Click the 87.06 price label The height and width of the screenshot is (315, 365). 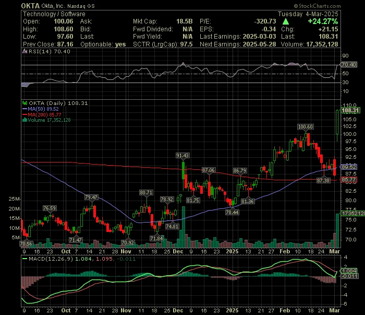pos(209,170)
